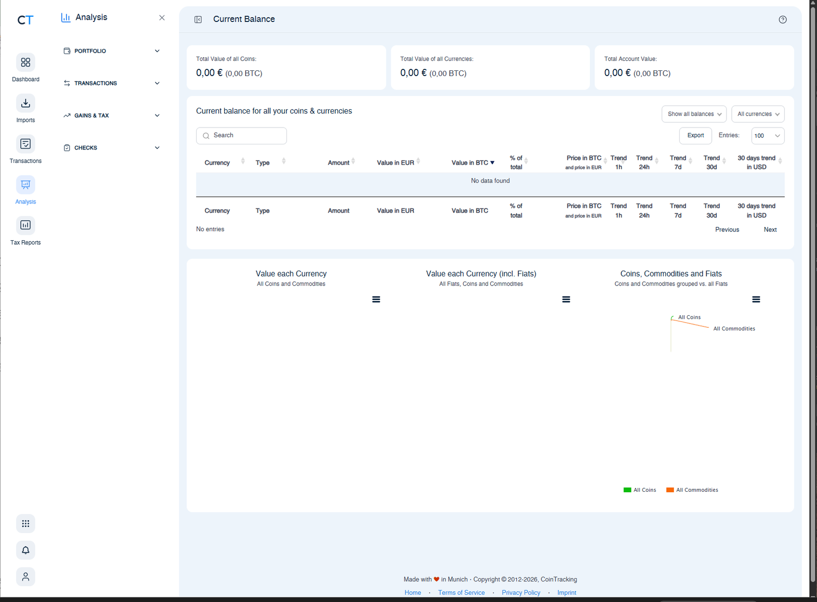Change Entries count using the 100 selector
817x602 pixels.
coord(767,136)
